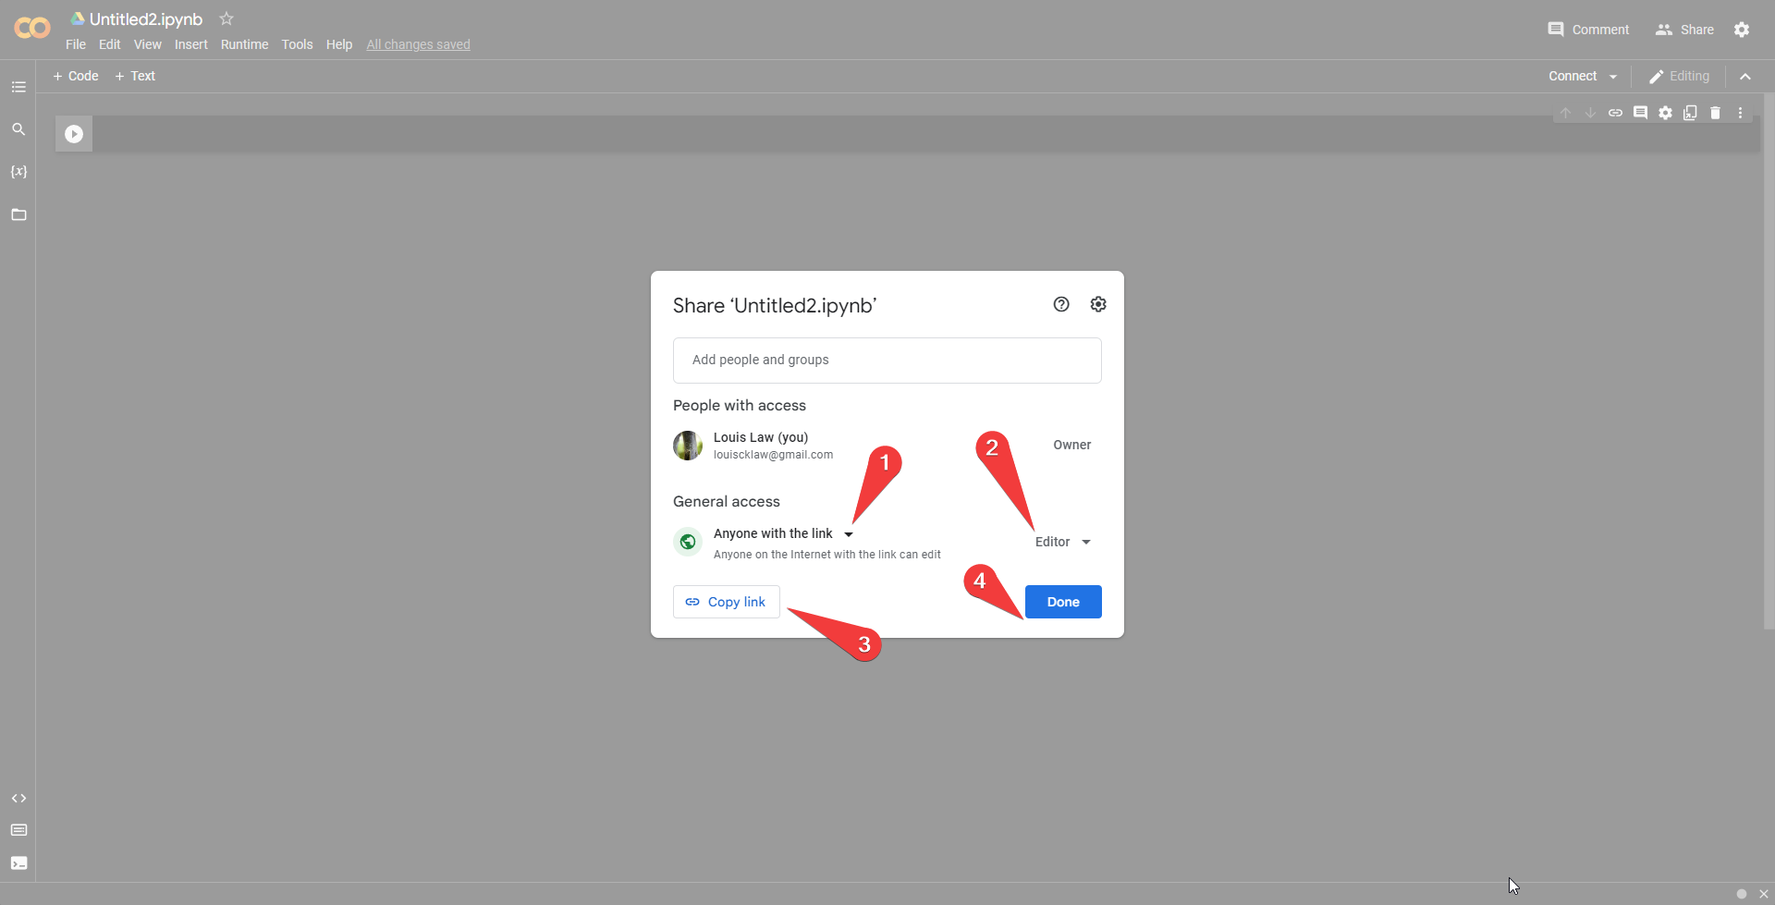Expand the Connect runtime dropdown arrow

click(x=1613, y=77)
